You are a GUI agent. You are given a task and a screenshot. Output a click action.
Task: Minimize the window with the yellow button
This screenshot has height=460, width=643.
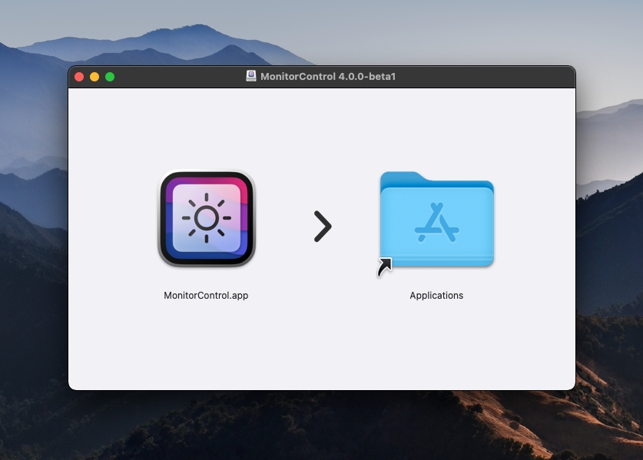coord(94,77)
